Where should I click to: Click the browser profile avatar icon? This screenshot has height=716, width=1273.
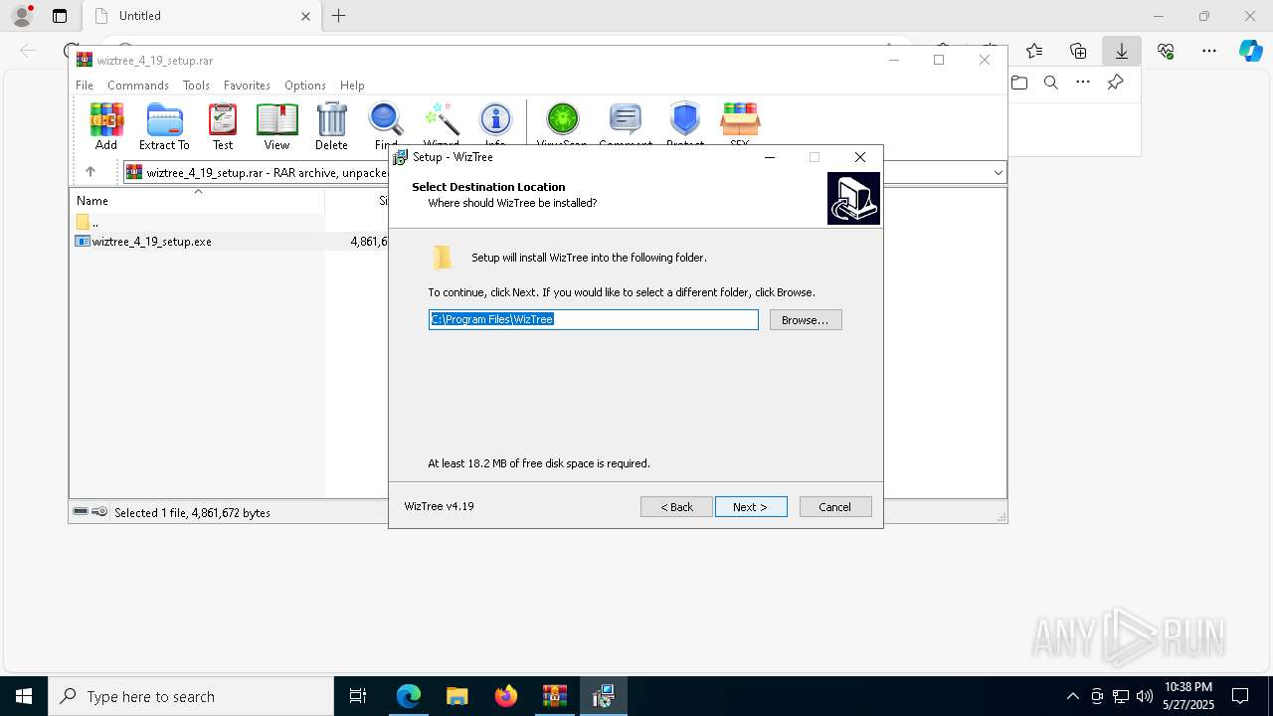click(22, 16)
